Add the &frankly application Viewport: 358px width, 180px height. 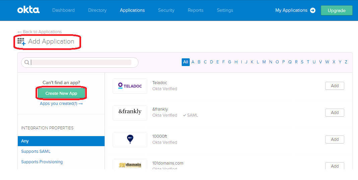pos(335,113)
